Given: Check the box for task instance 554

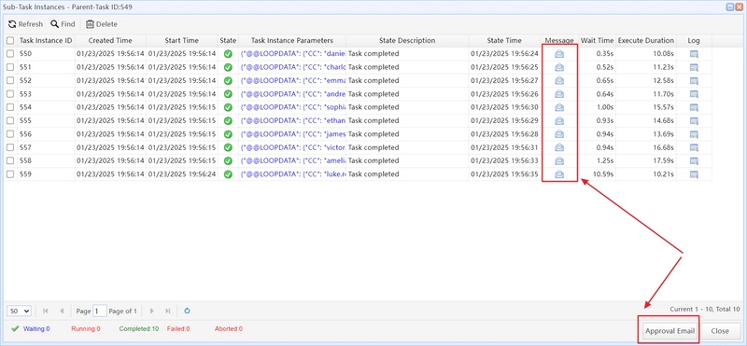Looking at the screenshot, I should [10, 107].
